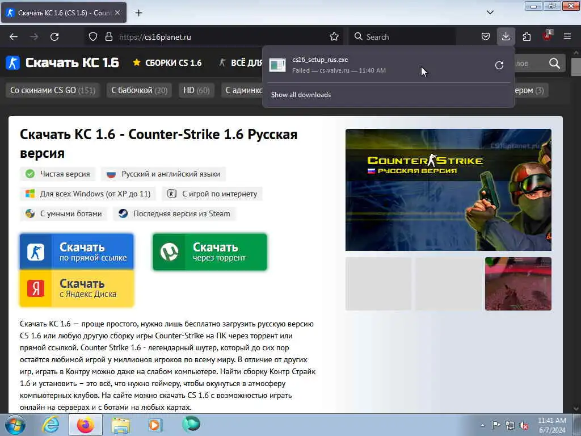Open Windows Explorer folder from taskbar
Screen dimensions: 581x436
pyautogui.click(x=121, y=425)
